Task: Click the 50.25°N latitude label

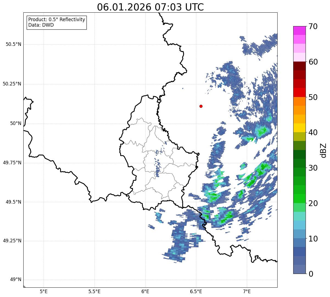Action: tap(12, 84)
